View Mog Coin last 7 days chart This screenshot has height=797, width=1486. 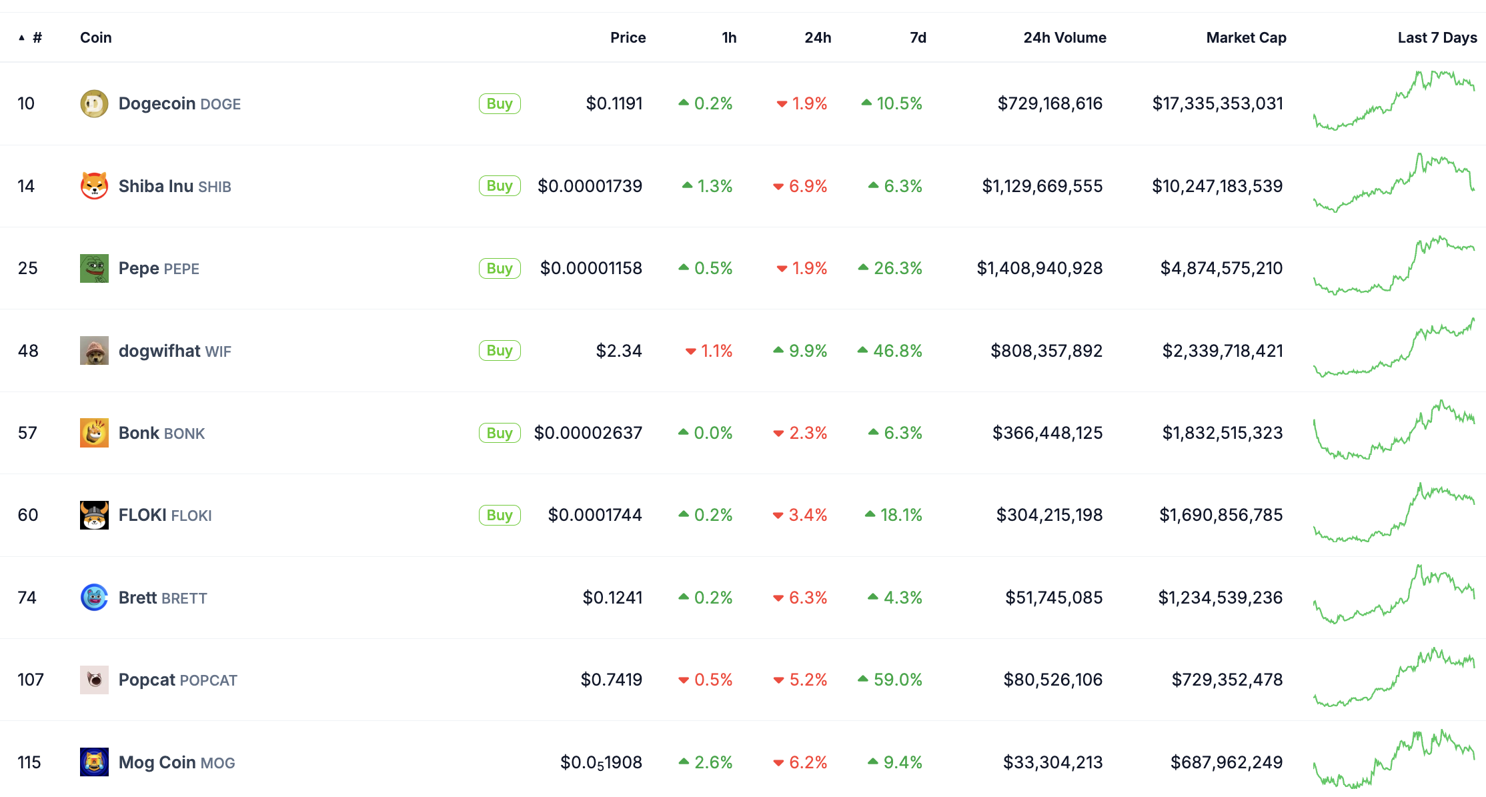[x=1394, y=759]
